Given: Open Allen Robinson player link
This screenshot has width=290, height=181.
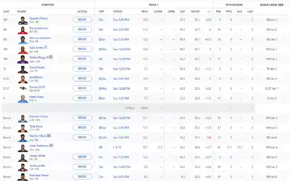Looking at the screenshot, I should 39,146.
